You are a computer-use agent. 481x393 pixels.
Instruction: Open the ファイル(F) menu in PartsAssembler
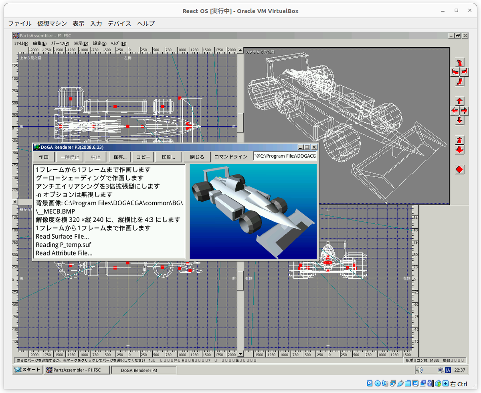tap(21, 43)
